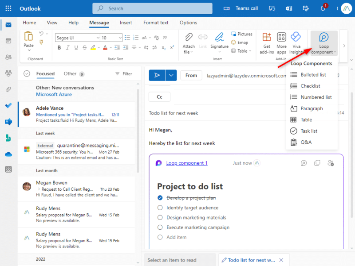This screenshot has width=355, height=266.
Task: Open the Loop component 1 link
Action: pyautogui.click(x=186, y=163)
